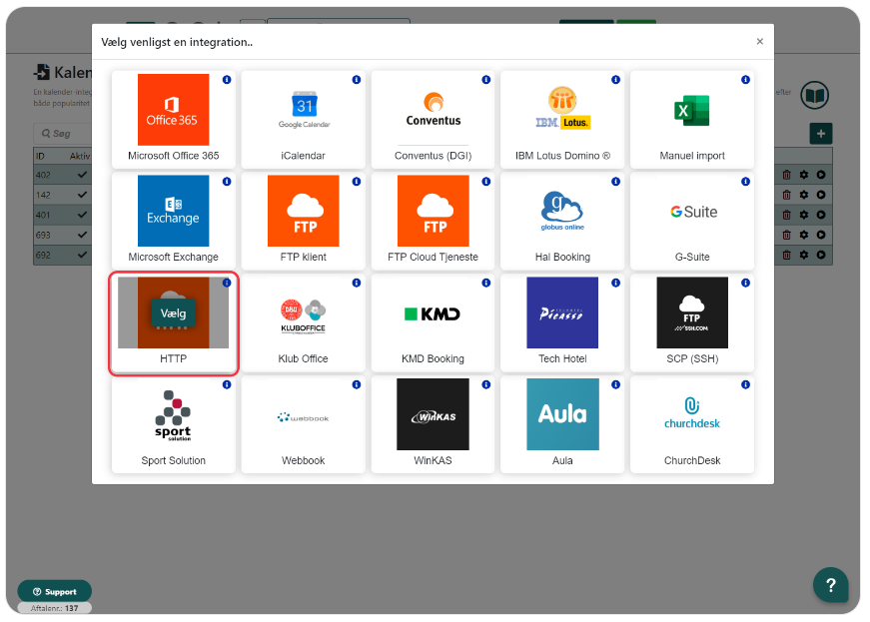
Task: Choose the Tech Hotel Picasso tile
Action: click(562, 322)
